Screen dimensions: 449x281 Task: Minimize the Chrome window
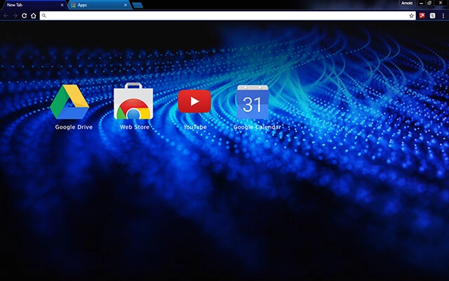coord(421,3)
